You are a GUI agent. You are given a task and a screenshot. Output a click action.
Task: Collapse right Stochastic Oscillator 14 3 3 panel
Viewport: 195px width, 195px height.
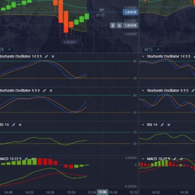(143, 57)
